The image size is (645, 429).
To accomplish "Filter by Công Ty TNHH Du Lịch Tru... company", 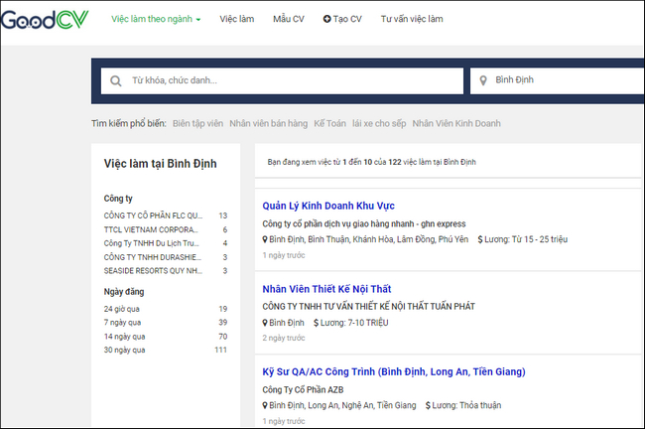I will tap(152, 243).
